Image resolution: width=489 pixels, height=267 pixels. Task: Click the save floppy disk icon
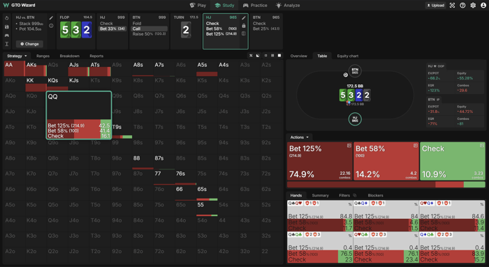pos(7,26)
